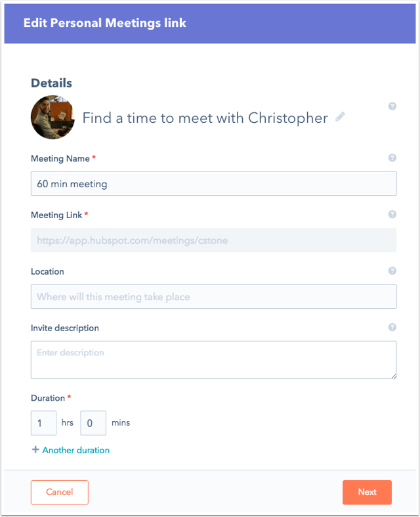Click Christopher's profile photo
The height and width of the screenshot is (517, 420).
tap(52, 118)
